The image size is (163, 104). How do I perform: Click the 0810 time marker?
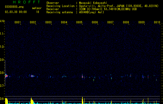157,22
